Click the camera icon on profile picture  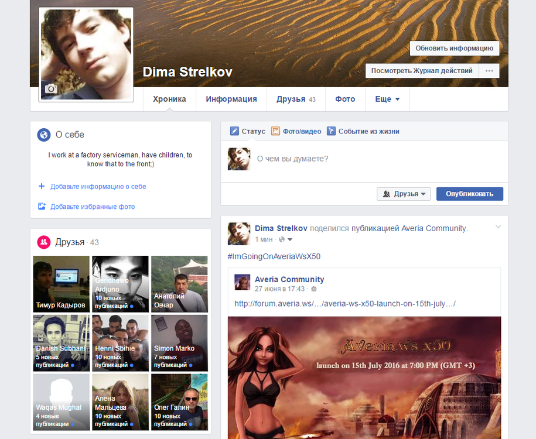[52, 89]
